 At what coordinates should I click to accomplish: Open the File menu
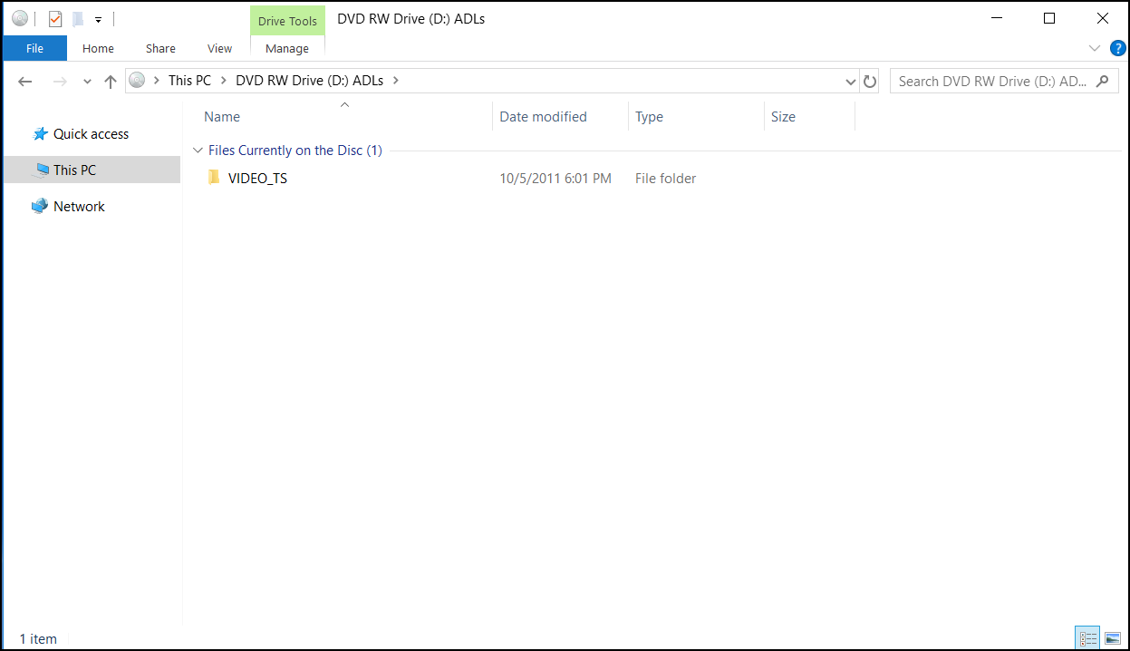(34, 48)
